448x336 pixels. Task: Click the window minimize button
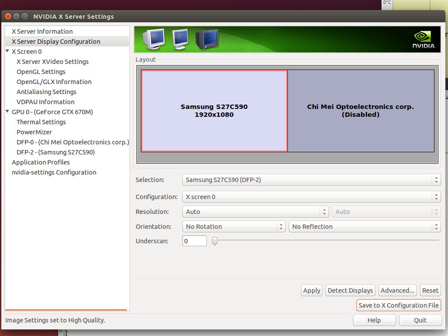tap(16, 16)
